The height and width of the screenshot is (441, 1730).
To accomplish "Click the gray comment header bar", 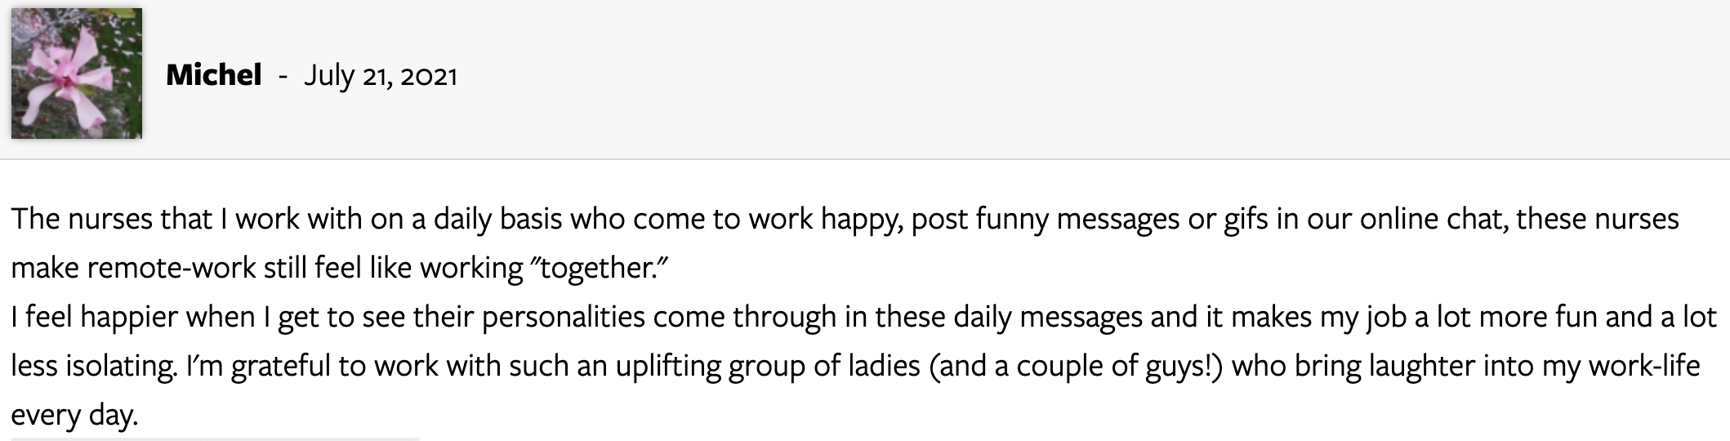I will pyautogui.click(x=865, y=79).
